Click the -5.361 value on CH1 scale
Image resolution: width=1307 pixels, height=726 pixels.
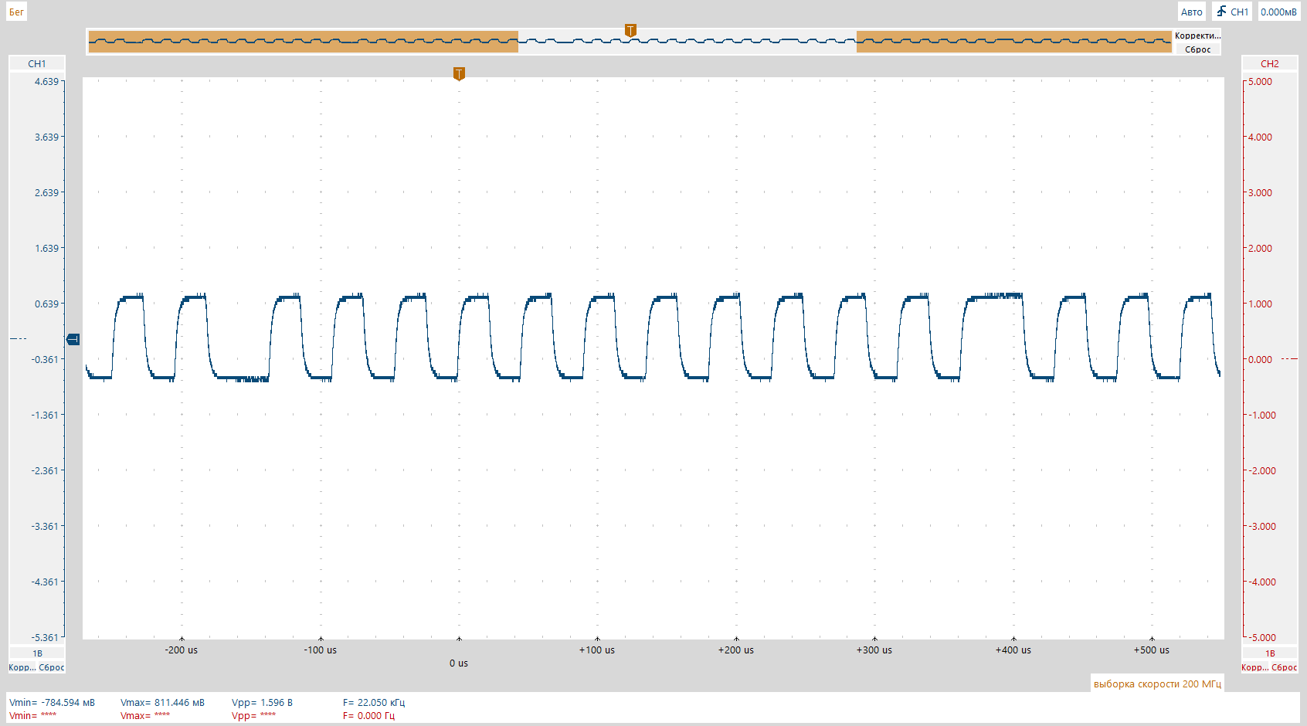point(45,637)
